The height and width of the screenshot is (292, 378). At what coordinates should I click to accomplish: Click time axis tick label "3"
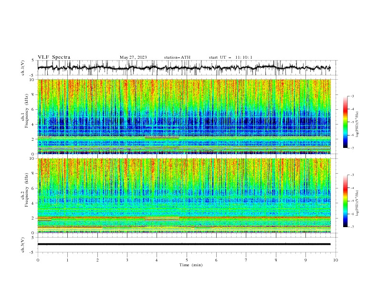click(127, 260)
